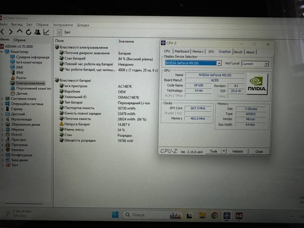304x228 pixels.
Task: Click the Task View icon on the taskbar
Action: click(x=189, y=216)
